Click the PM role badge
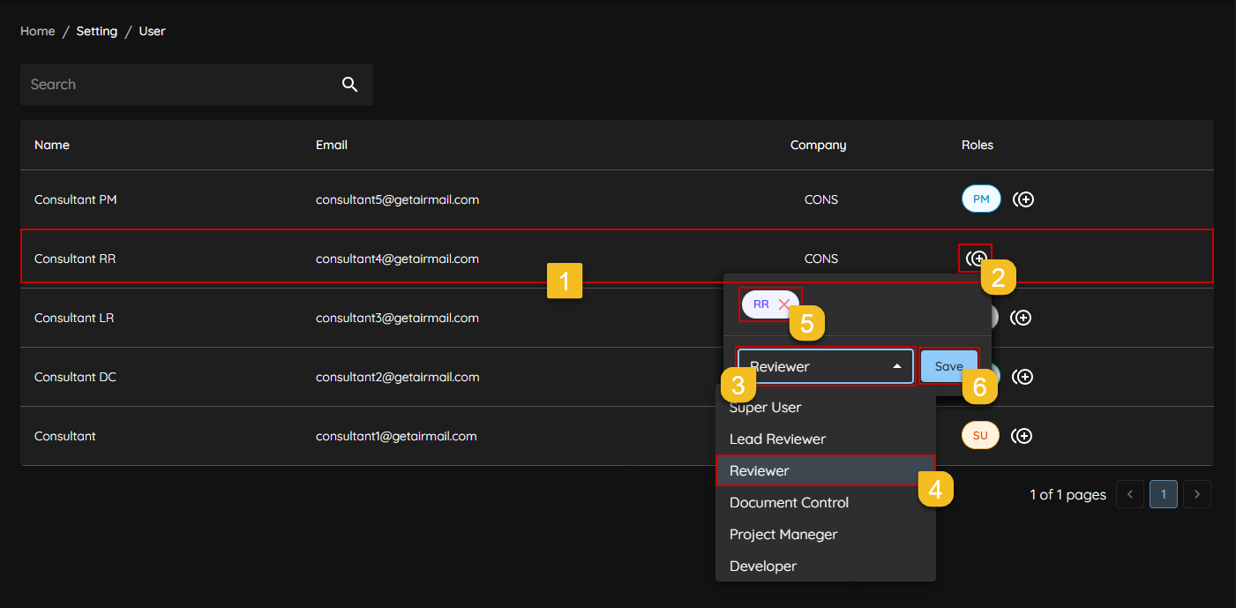Image resolution: width=1236 pixels, height=608 pixels. (981, 199)
